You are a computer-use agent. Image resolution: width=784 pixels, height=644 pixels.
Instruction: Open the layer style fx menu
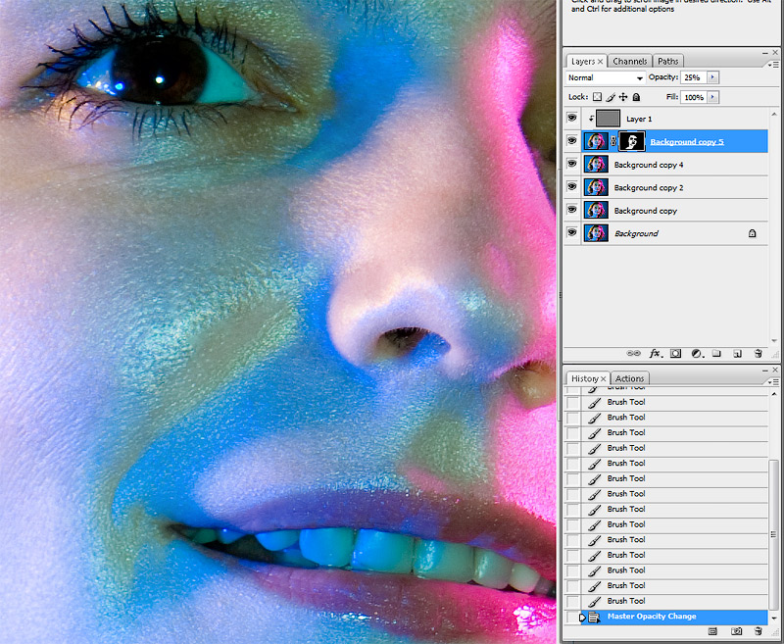(656, 353)
